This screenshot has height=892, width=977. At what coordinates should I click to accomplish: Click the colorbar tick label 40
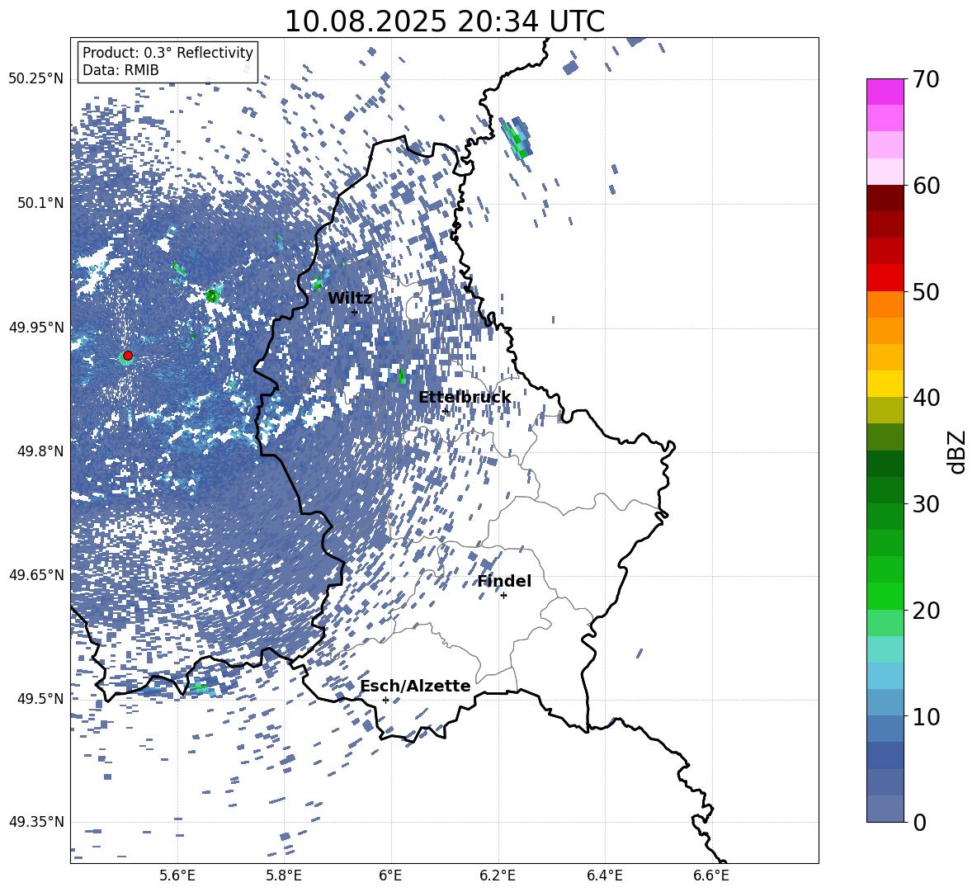pyautogui.click(x=926, y=398)
